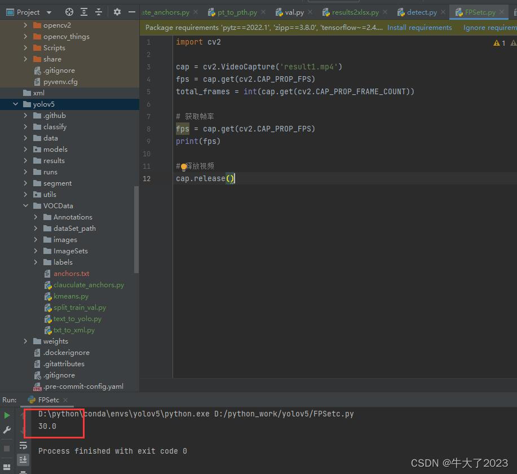Expand the classify folder
Viewport: 517px width, 474px height.
[x=25, y=126]
